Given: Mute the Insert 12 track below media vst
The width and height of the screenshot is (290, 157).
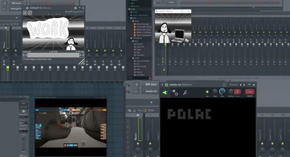Looking at the screenshot, I should [262, 143].
